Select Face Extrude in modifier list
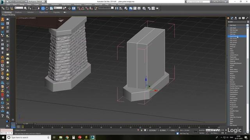Viewport: 250px width, 140px height. click(x=237, y=36)
